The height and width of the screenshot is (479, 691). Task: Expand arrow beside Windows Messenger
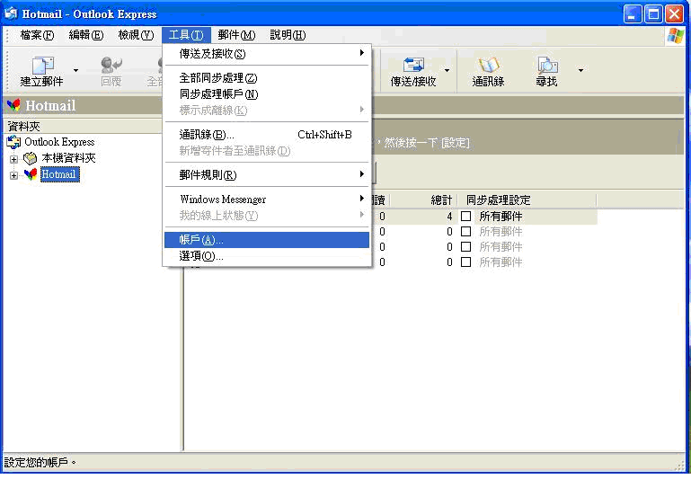tap(362, 199)
